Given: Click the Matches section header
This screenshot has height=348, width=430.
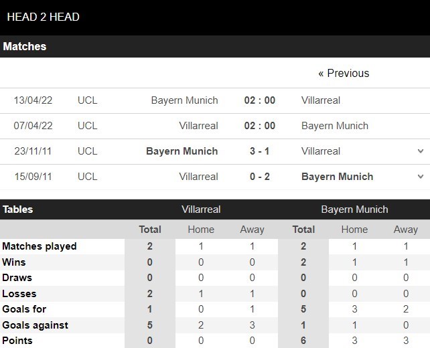Looking at the screenshot, I should pyautogui.click(x=25, y=46).
